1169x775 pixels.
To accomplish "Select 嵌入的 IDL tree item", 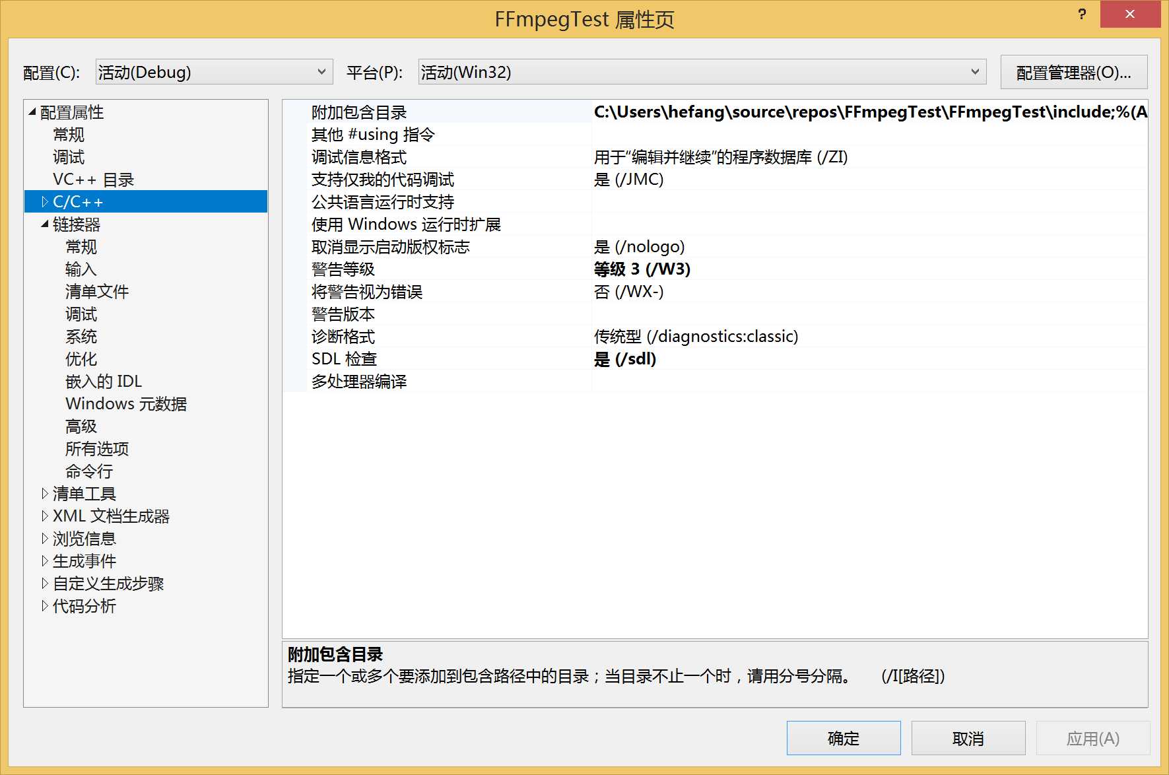I will (x=104, y=382).
